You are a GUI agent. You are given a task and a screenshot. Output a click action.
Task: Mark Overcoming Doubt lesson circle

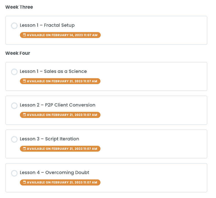(x=14, y=173)
